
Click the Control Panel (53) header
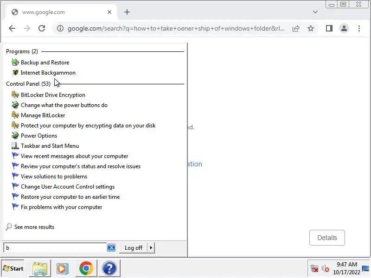(28, 84)
